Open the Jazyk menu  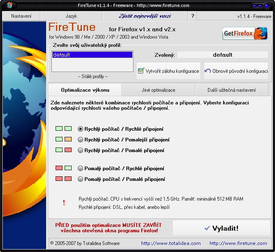71,16
